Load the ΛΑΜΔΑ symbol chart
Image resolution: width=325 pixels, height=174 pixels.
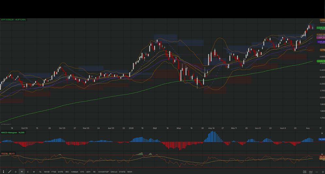point(74,172)
